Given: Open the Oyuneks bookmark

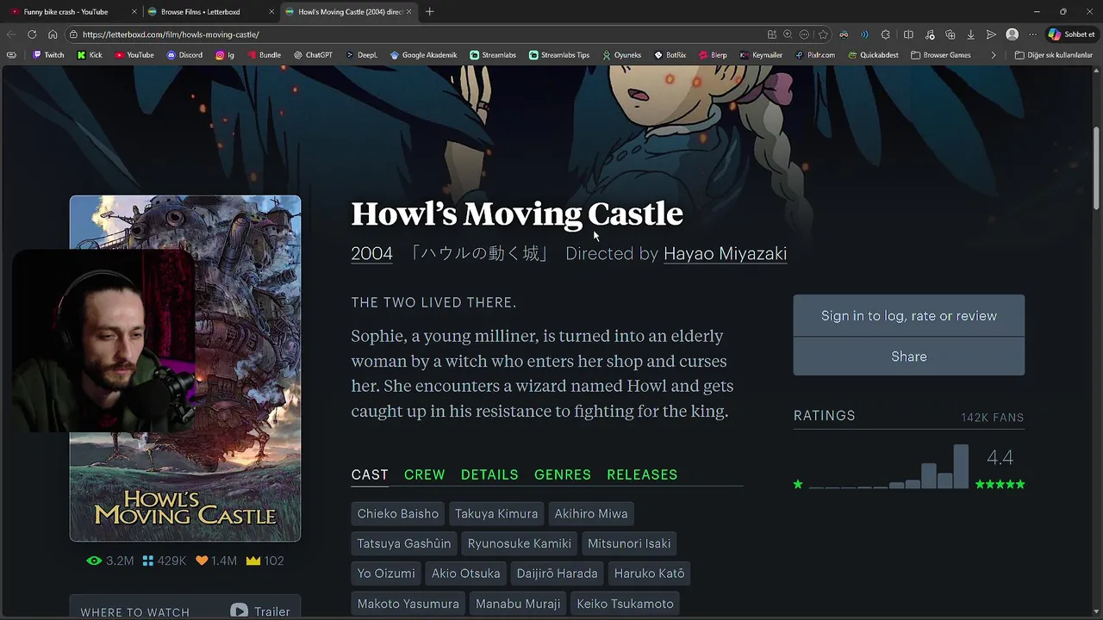Looking at the screenshot, I should point(621,55).
